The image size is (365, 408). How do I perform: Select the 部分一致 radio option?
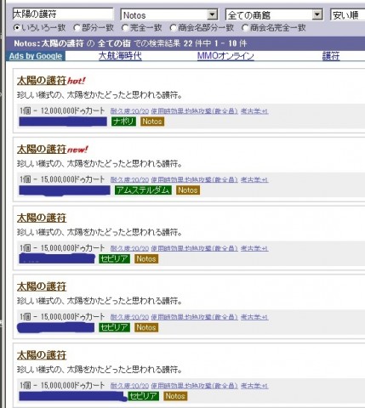[77, 28]
